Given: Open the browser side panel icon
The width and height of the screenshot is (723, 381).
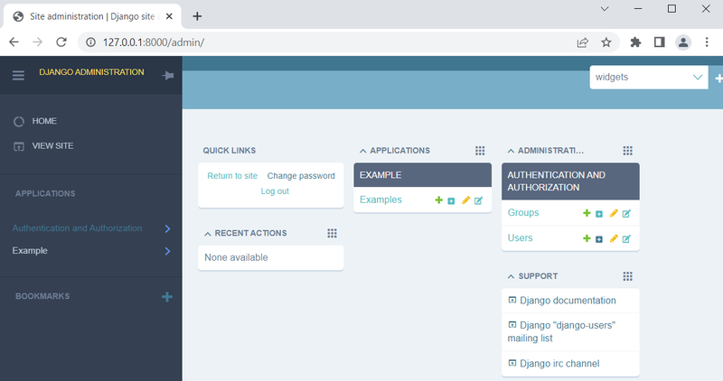Looking at the screenshot, I should click(660, 42).
